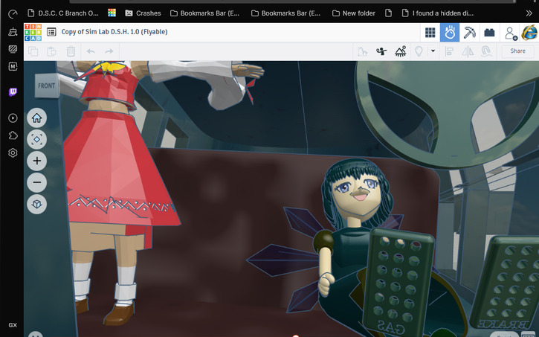Select the GAS pedal object
The image size is (539, 337).
click(x=398, y=282)
